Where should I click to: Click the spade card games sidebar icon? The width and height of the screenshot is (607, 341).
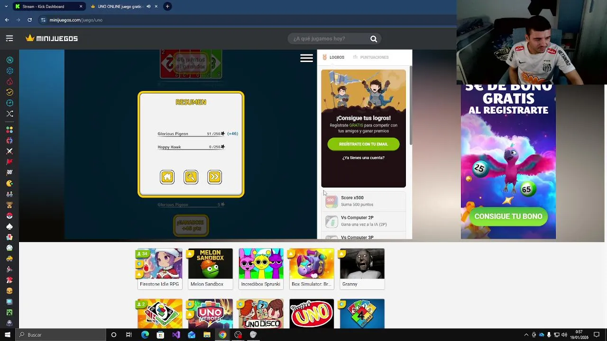click(9, 226)
